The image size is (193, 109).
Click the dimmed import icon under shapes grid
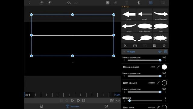pos(145,45)
